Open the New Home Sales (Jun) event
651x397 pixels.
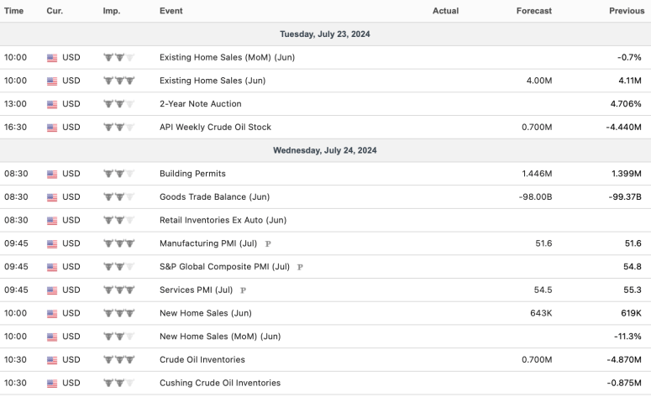(x=206, y=313)
